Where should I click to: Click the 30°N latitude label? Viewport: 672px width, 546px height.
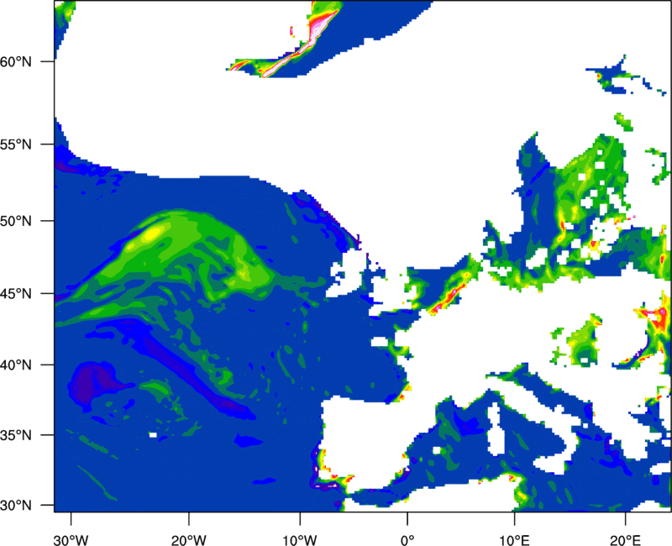(16, 506)
